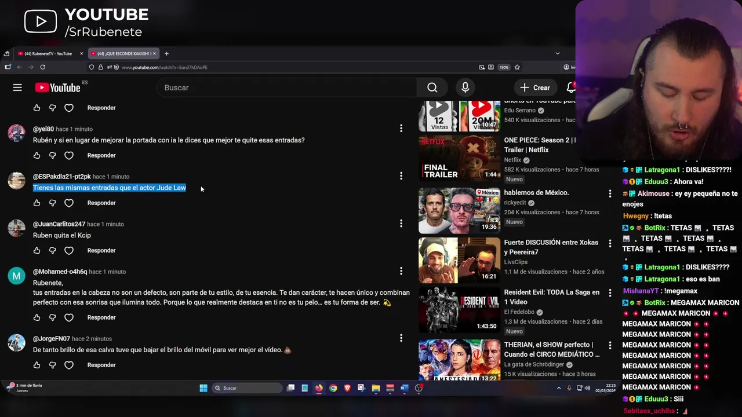The image size is (742, 417).
Task: Give a heart to @yei80's comment
Action: point(69,155)
